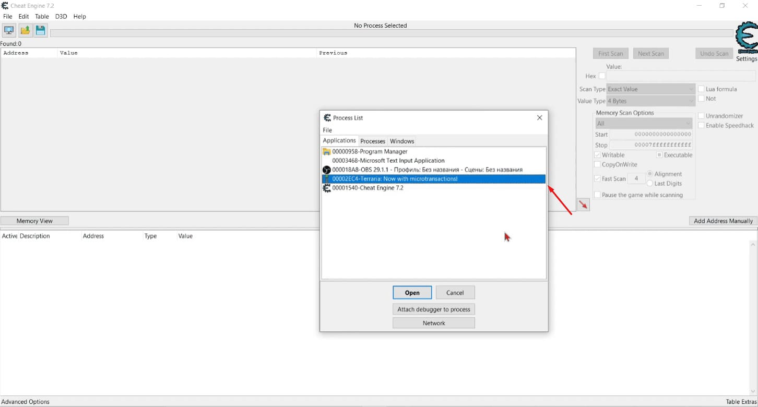Click the Cheat Engine title bar icon
The height and width of the screenshot is (407, 758).
click(x=5, y=6)
